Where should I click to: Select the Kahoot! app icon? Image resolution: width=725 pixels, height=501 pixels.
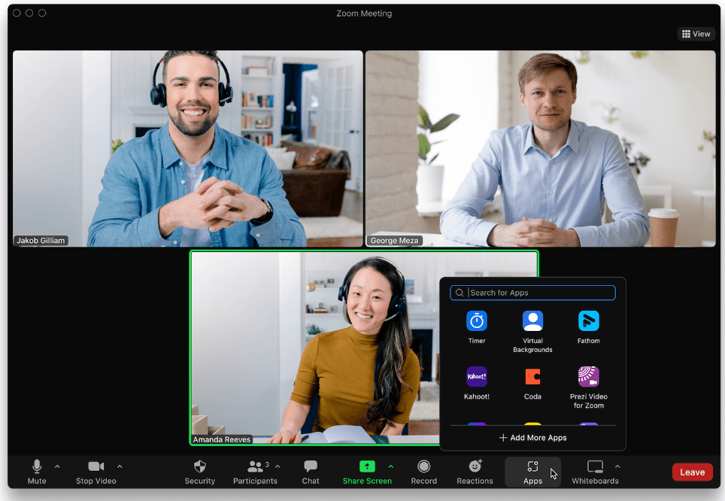point(476,376)
